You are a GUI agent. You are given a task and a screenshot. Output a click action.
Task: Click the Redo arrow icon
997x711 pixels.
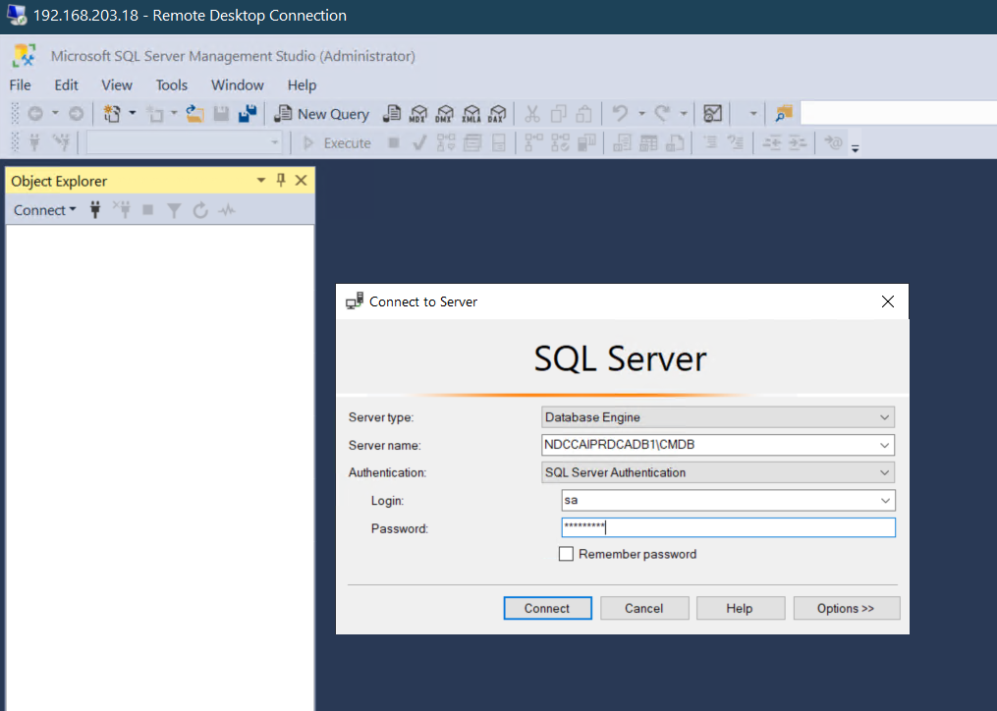point(663,114)
